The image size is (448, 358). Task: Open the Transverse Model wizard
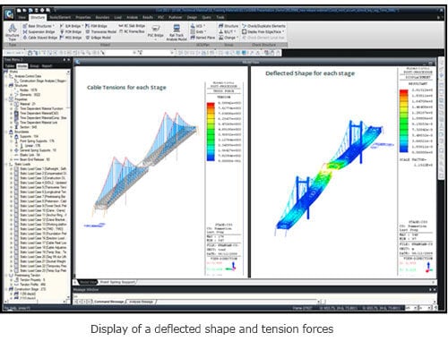tap(101, 31)
